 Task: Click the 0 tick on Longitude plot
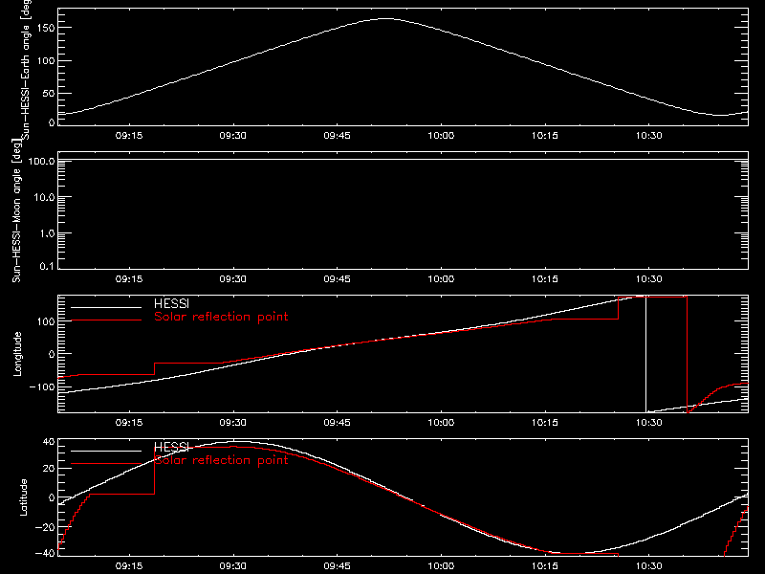[53, 354]
